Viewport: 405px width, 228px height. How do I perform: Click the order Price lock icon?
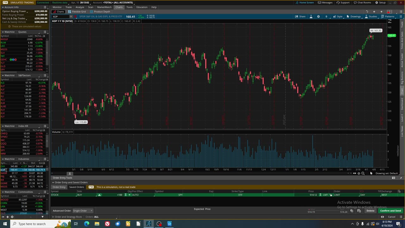click(x=331, y=195)
